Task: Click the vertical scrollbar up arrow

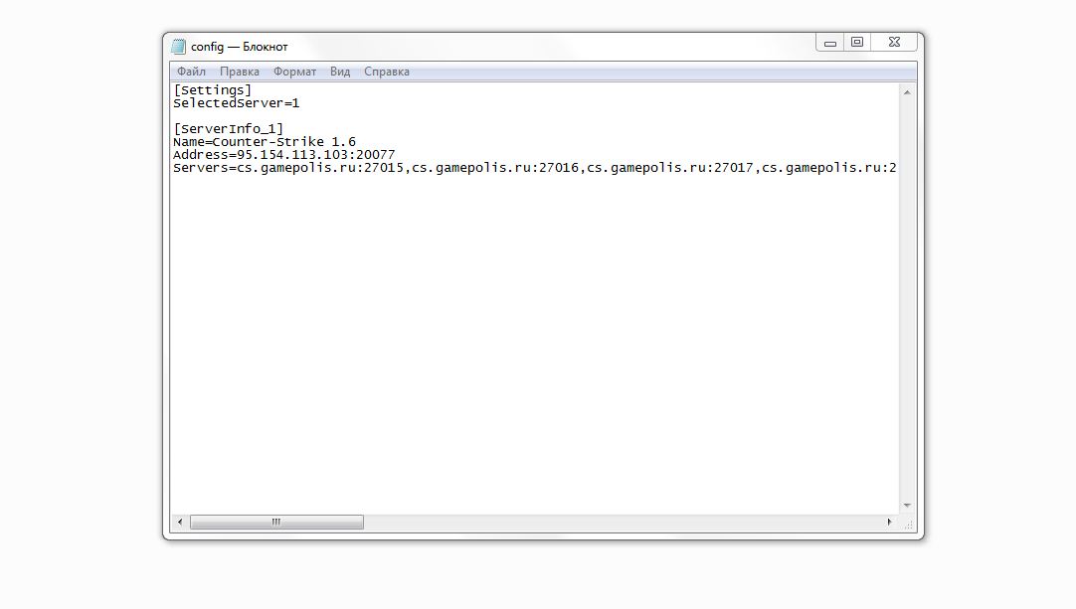Action: click(x=907, y=92)
